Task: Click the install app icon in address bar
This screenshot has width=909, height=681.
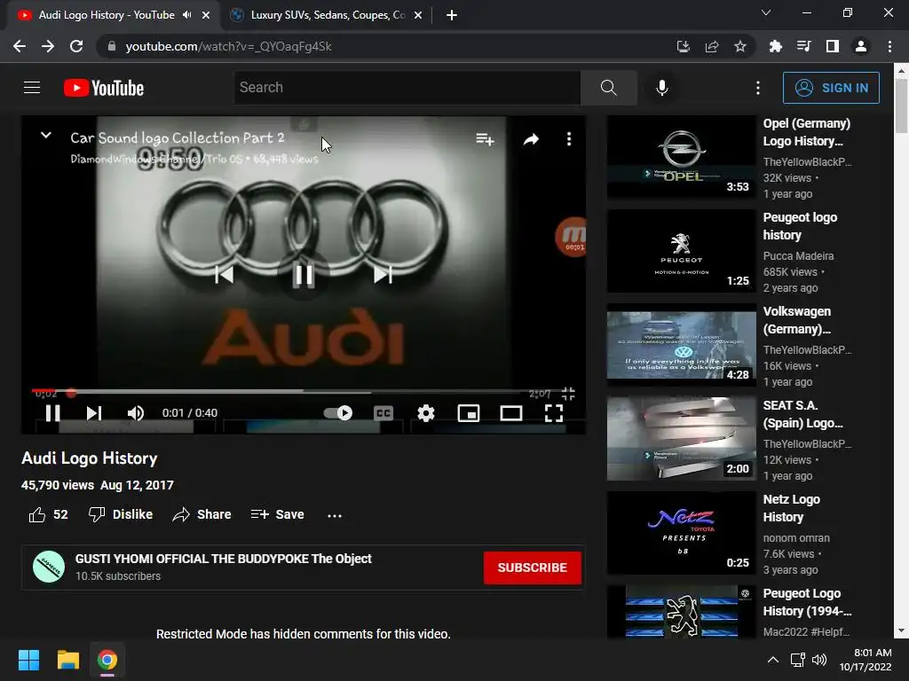Action: pos(683,46)
